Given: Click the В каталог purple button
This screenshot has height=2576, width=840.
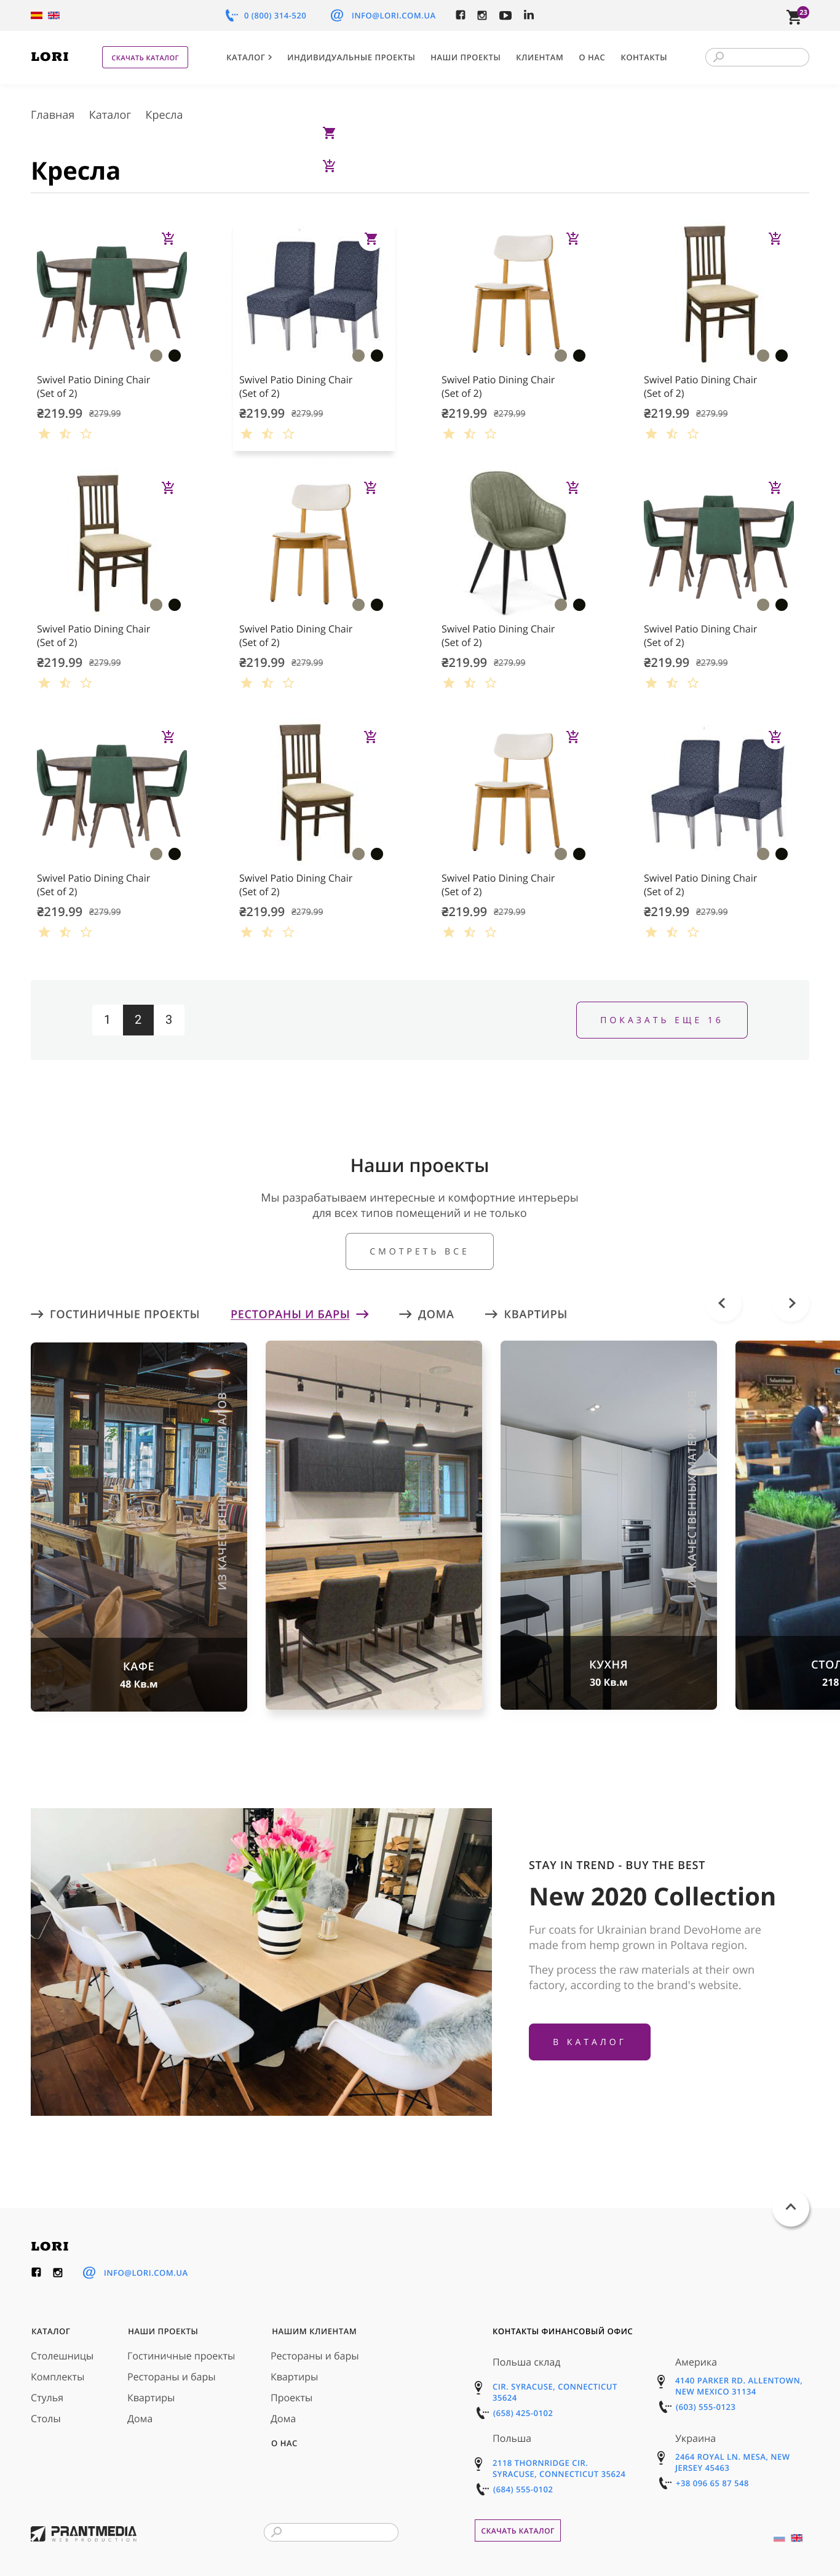Looking at the screenshot, I should point(589,2042).
